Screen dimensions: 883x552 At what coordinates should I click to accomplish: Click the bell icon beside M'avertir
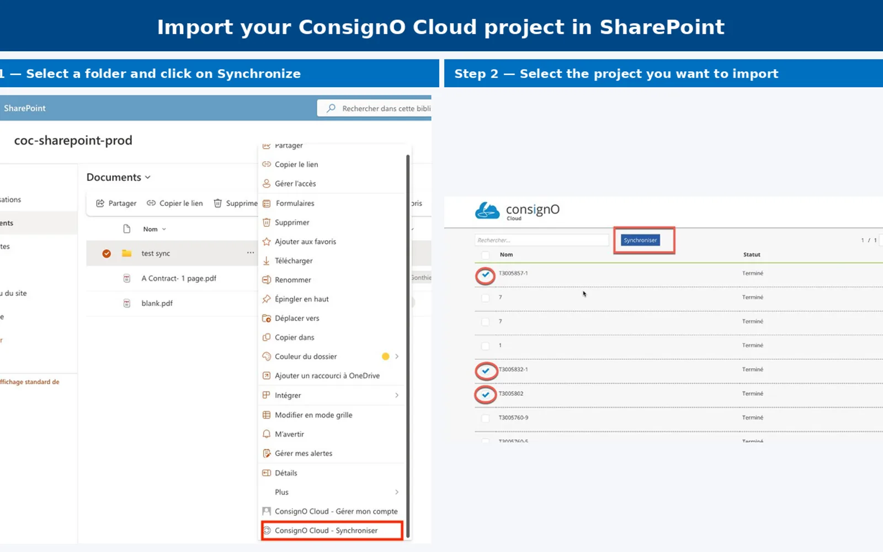tap(267, 434)
